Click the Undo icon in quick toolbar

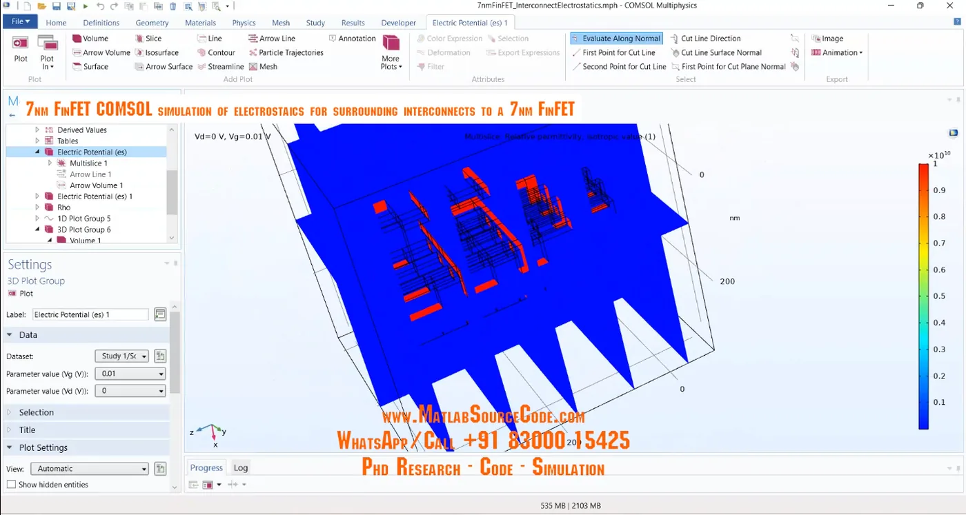point(101,6)
